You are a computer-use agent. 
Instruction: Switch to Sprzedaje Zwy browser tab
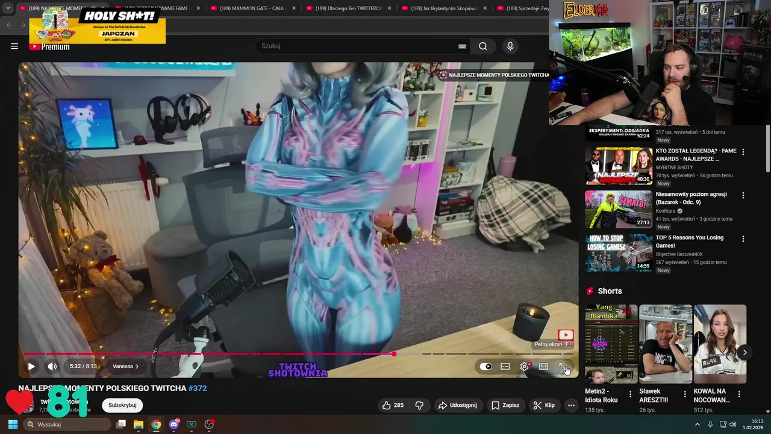point(521,8)
